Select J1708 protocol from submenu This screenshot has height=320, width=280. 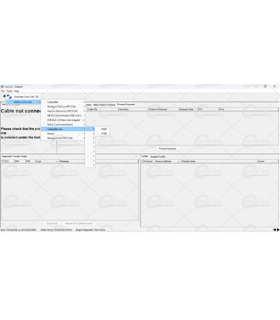pos(104,134)
